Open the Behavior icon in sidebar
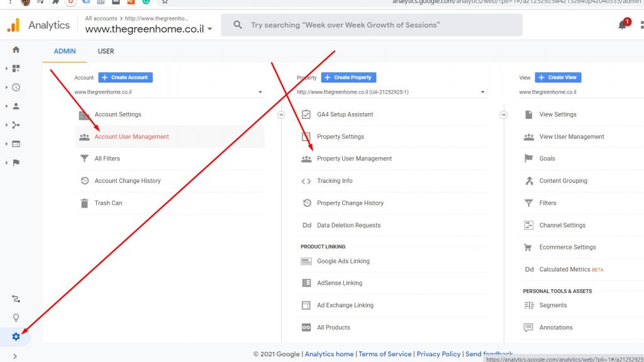 pyautogui.click(x=16, y=144)
